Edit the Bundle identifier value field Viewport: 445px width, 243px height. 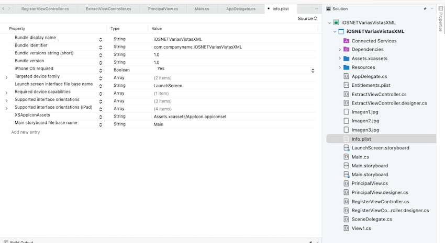[198, 47]
